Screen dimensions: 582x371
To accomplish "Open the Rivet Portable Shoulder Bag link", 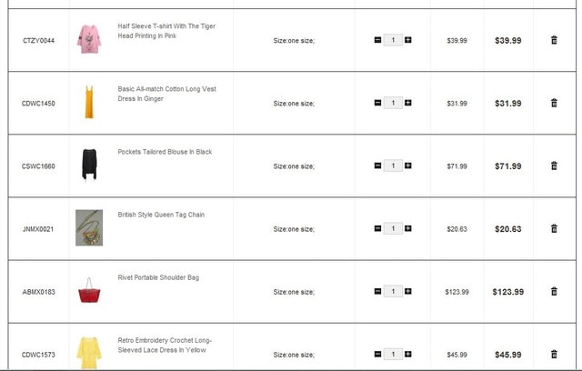I will [x=158, y=277].
